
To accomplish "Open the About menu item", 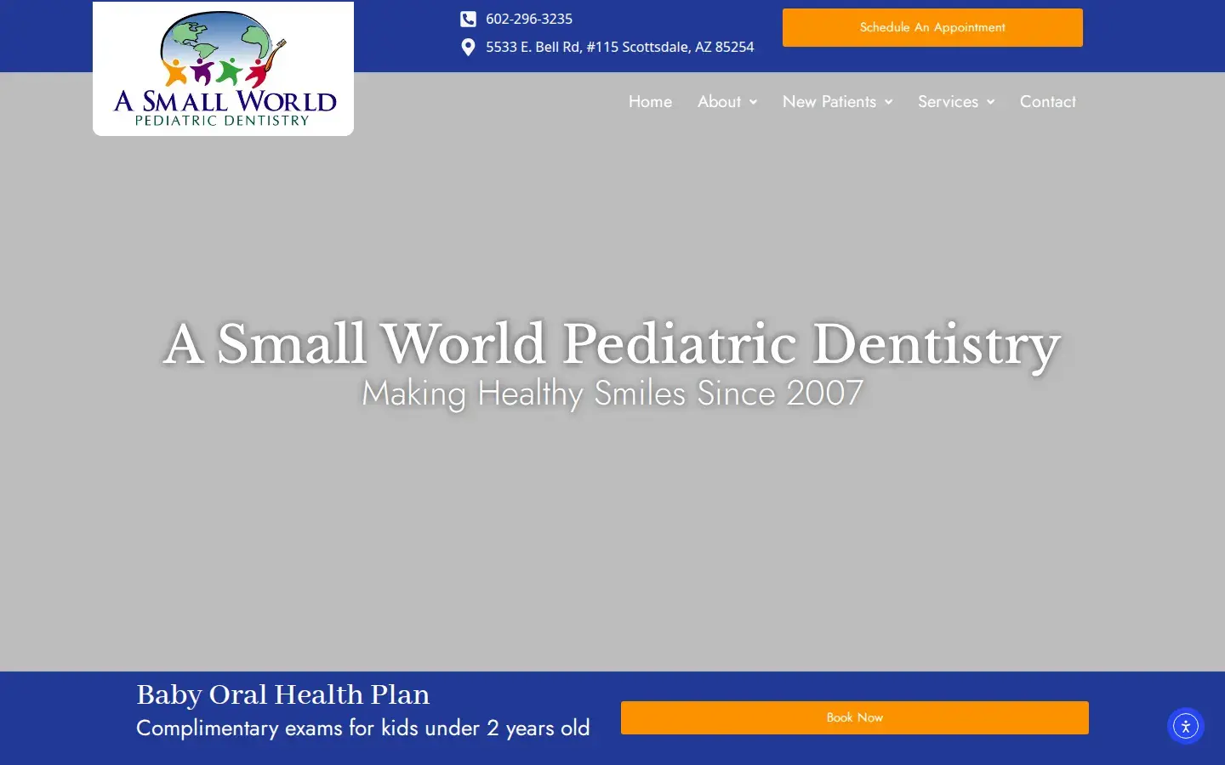I will tap(719, 101).
